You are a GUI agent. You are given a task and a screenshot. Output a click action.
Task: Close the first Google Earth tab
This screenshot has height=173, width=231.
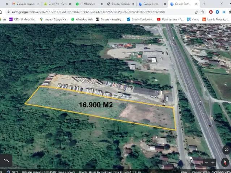[165, 4]
